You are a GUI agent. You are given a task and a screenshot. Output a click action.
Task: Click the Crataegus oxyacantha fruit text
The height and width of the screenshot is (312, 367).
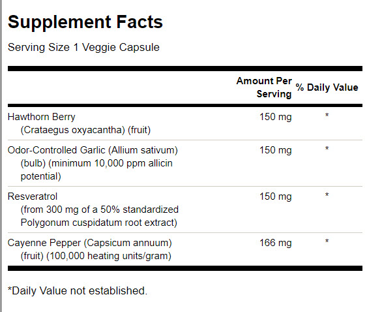coord(85,130)
